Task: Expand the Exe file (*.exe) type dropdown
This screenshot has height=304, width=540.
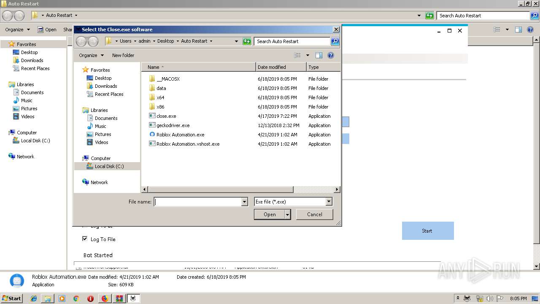Action: (329, 201)
